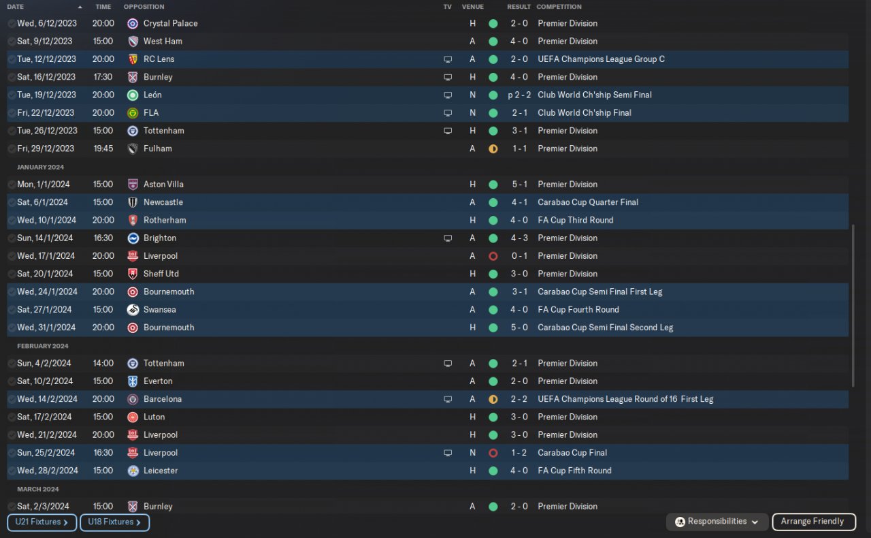The width and height of the screenshot is (871, 538).
Task: Click the draw indicator for the Fulham match
Action: click(493, 148)
